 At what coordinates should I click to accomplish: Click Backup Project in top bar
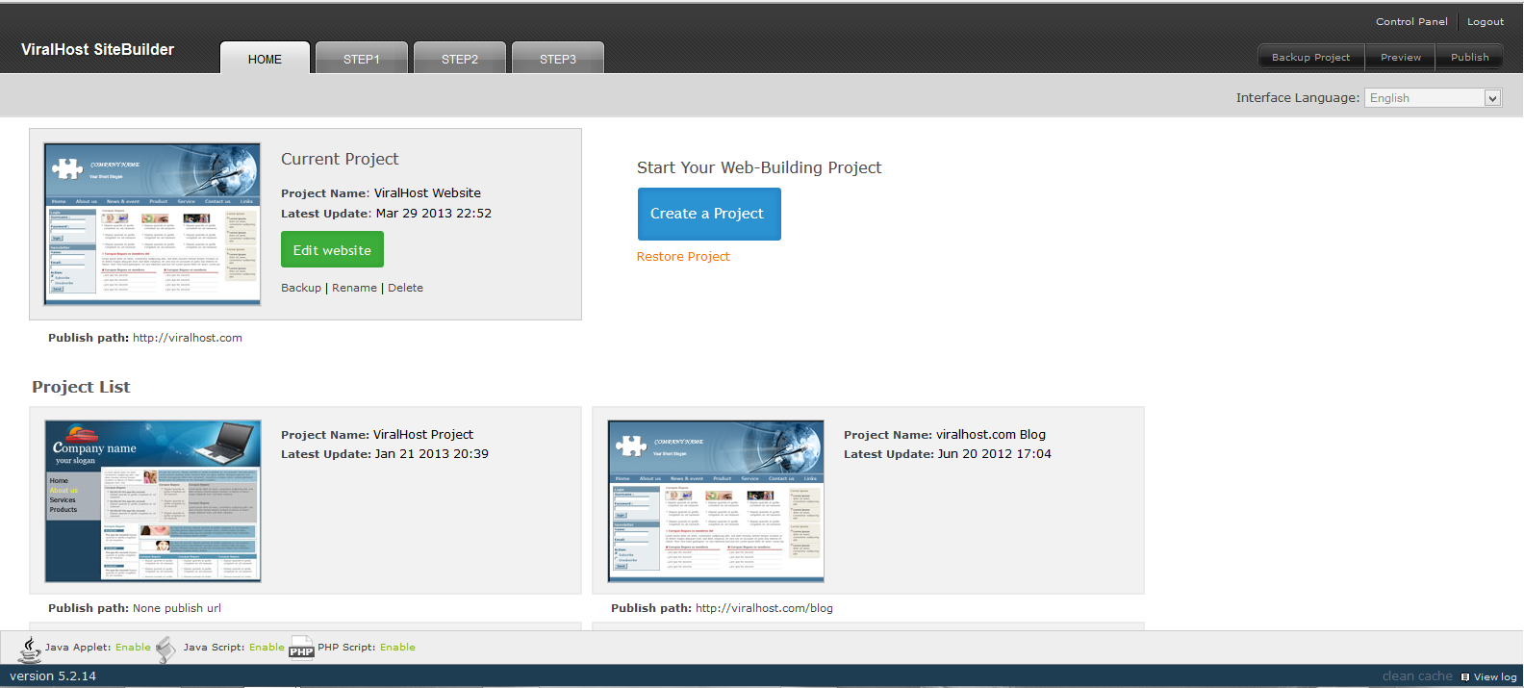click(x=1310, y=57)
